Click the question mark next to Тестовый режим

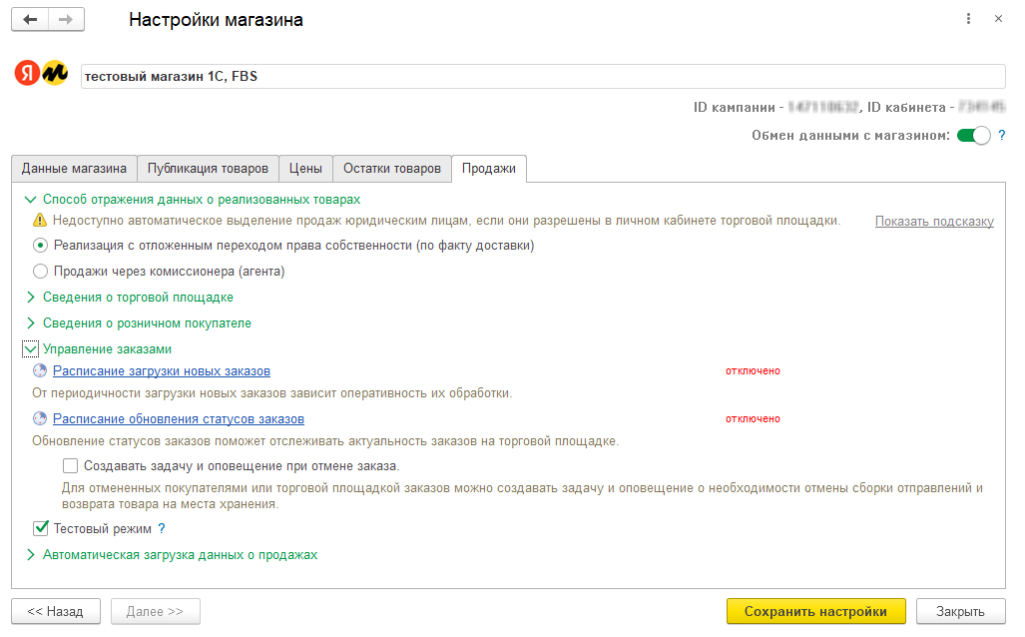[161, 529]
